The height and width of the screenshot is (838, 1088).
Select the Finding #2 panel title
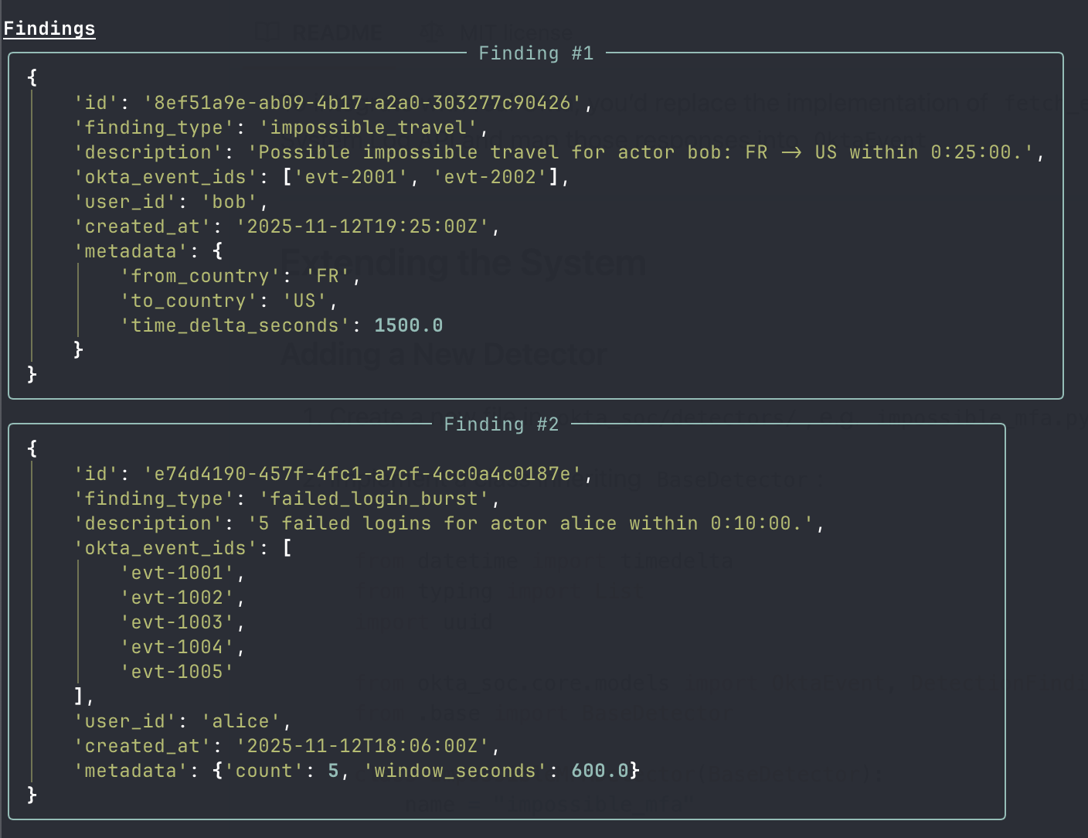(501, 424)
